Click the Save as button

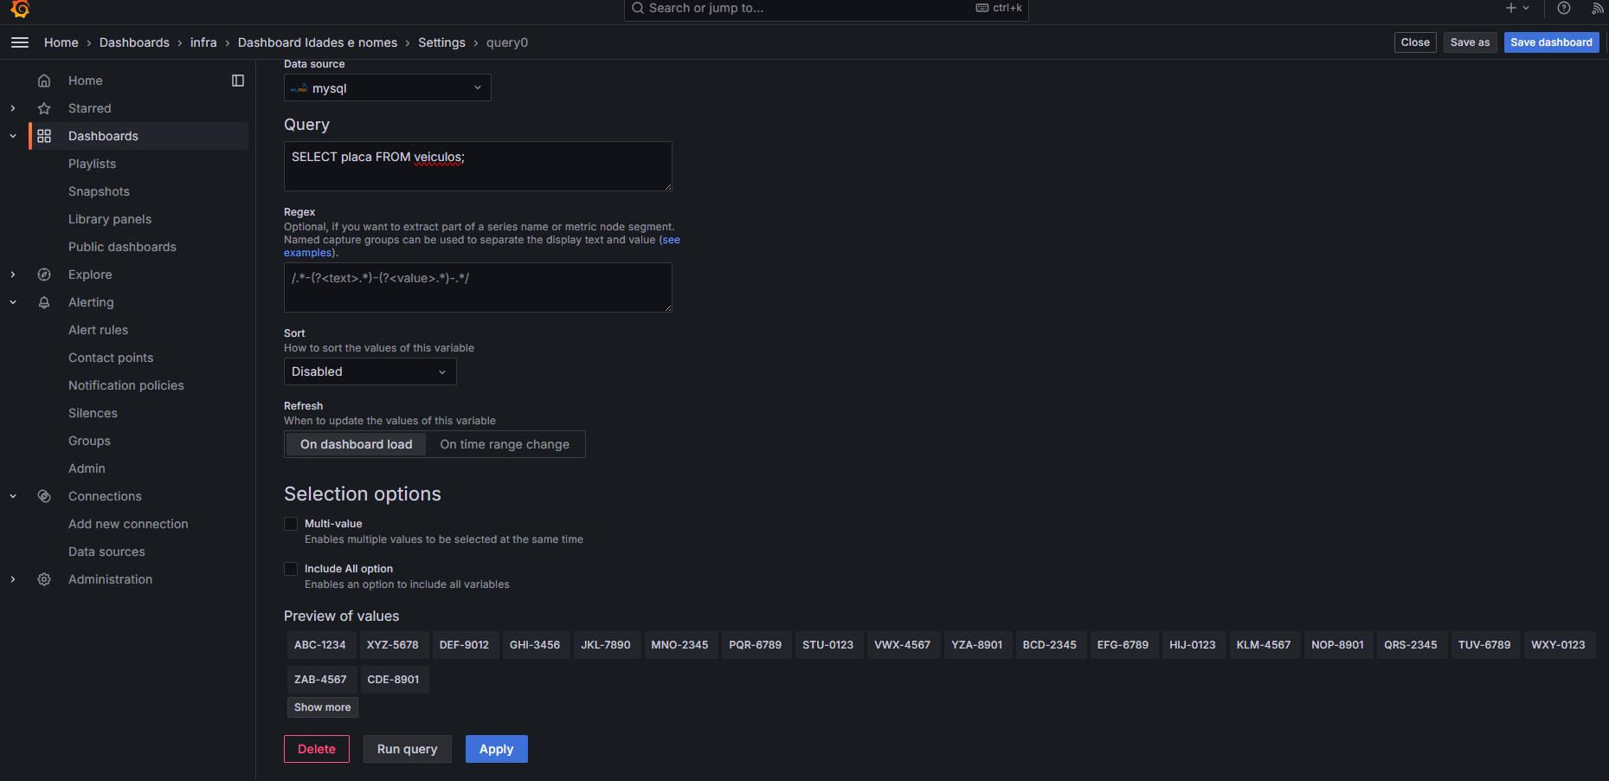click(1470, 42)
